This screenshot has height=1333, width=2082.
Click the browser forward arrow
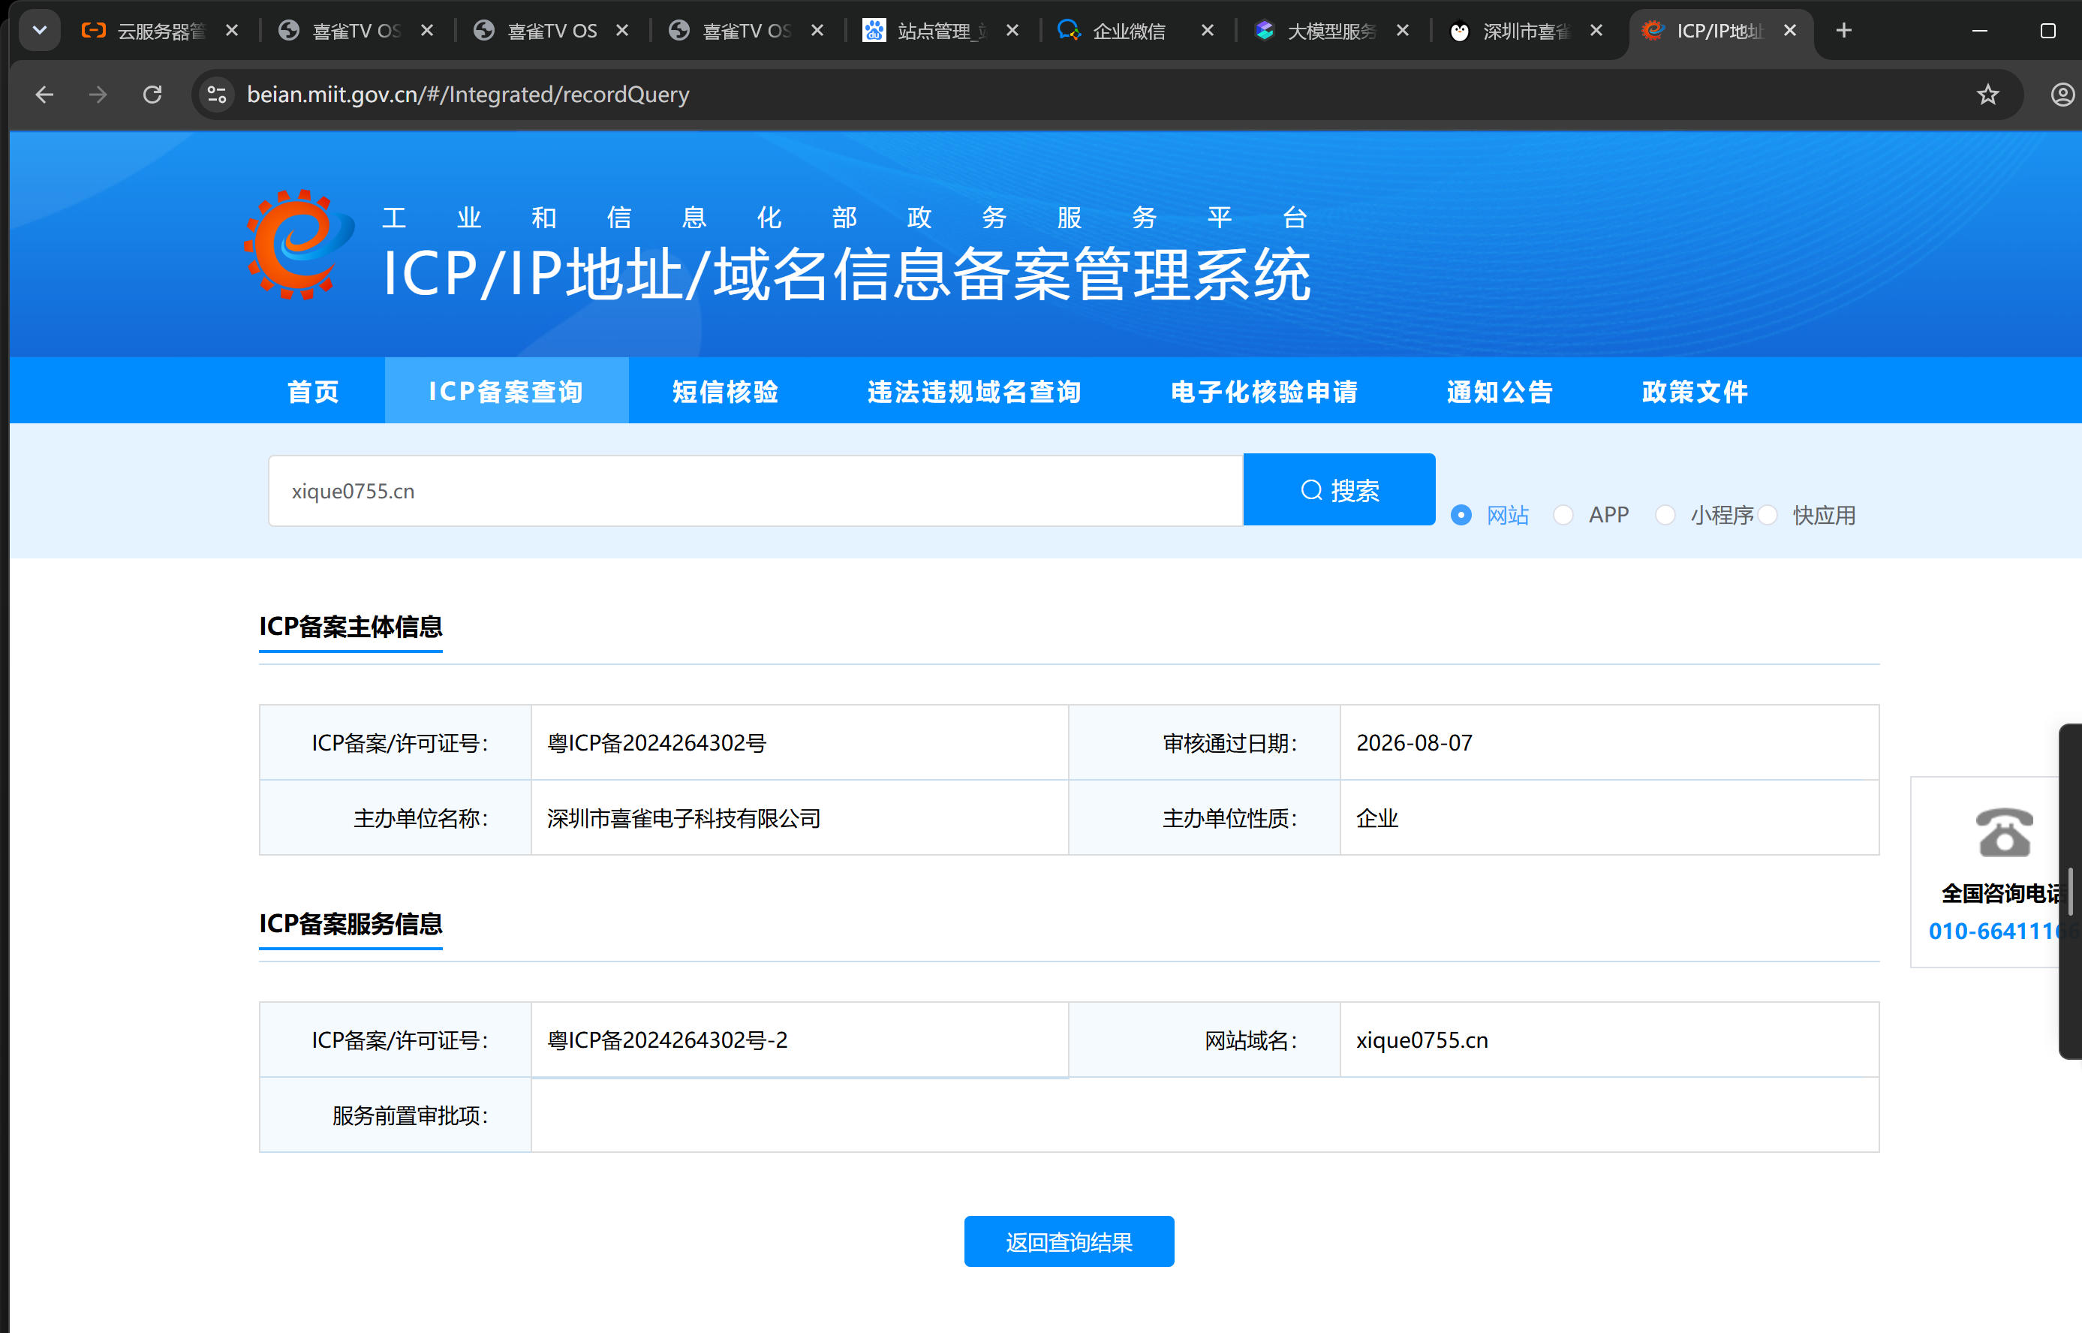(x=98, y=95)
